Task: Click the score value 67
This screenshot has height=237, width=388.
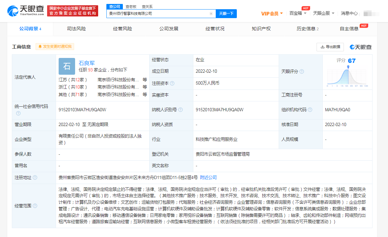Action: [352, 61]
